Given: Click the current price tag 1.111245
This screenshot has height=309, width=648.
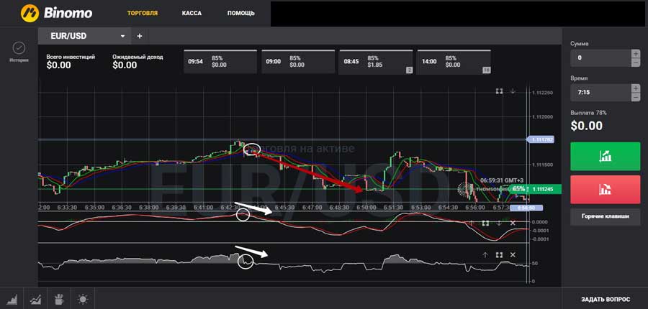Looking at the screenshot, I should pos(544,190).
